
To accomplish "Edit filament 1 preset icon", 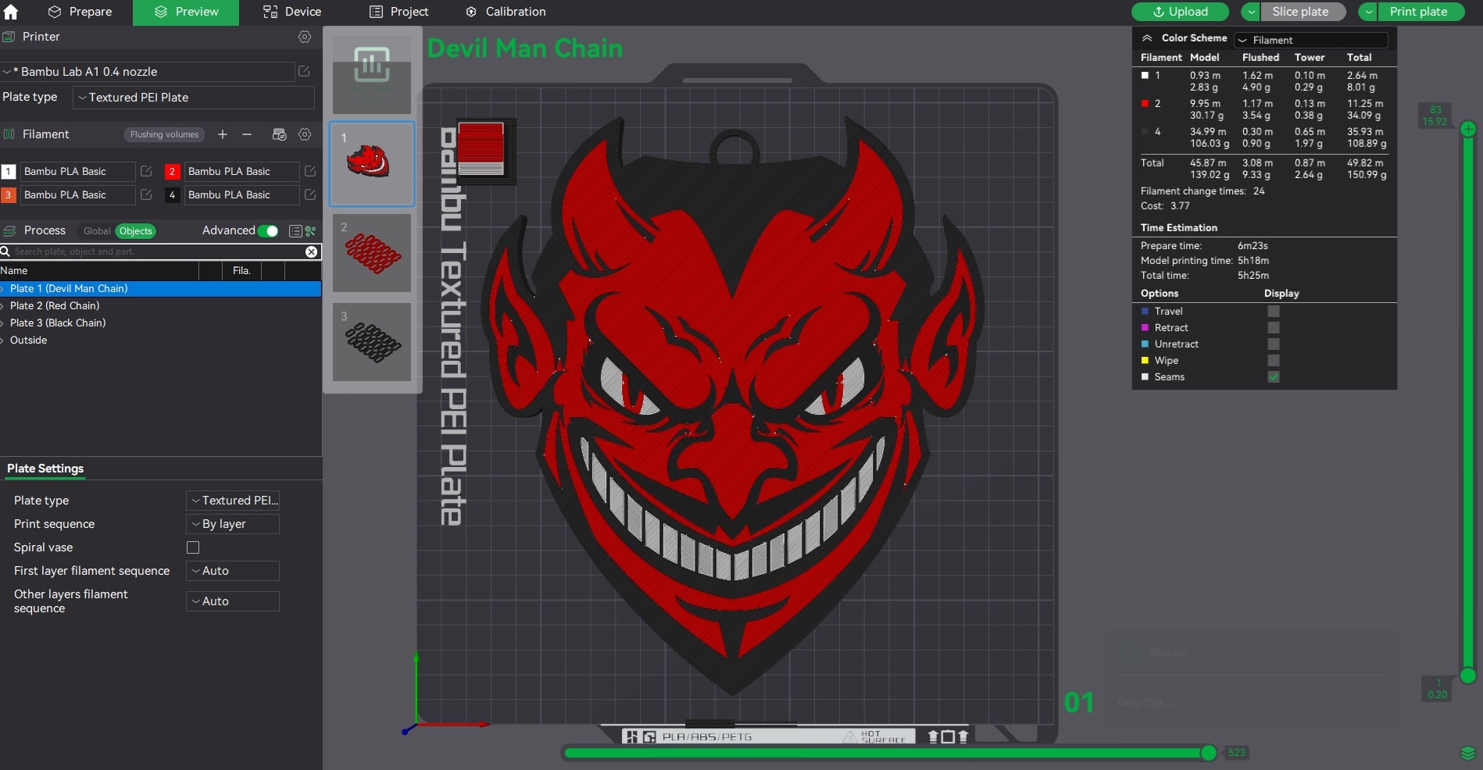I will click(x=146, y=171).
